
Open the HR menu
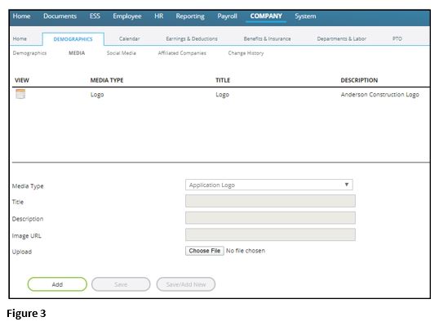159,16
